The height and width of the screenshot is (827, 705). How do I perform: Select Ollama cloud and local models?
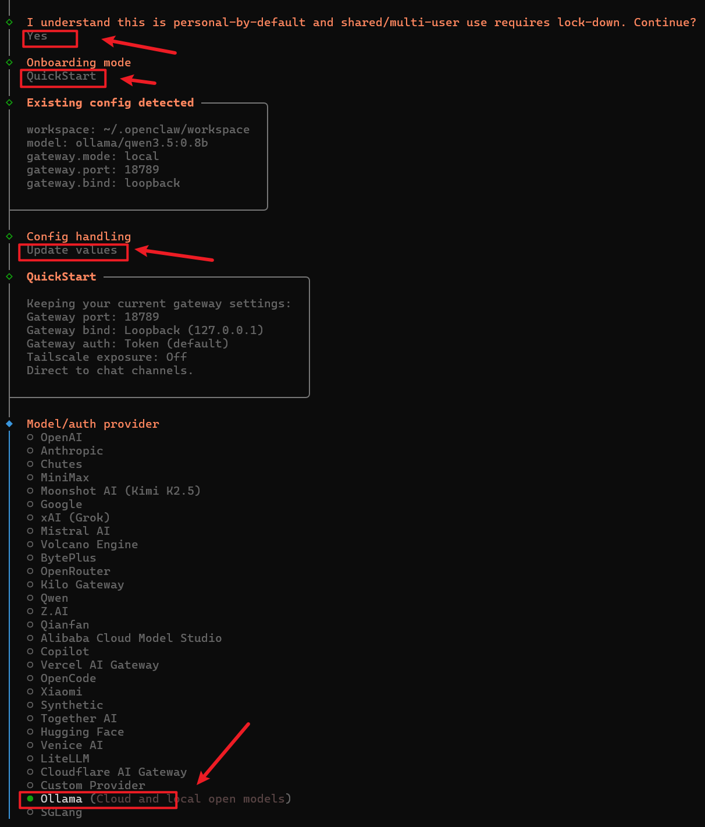pos(159,798)
